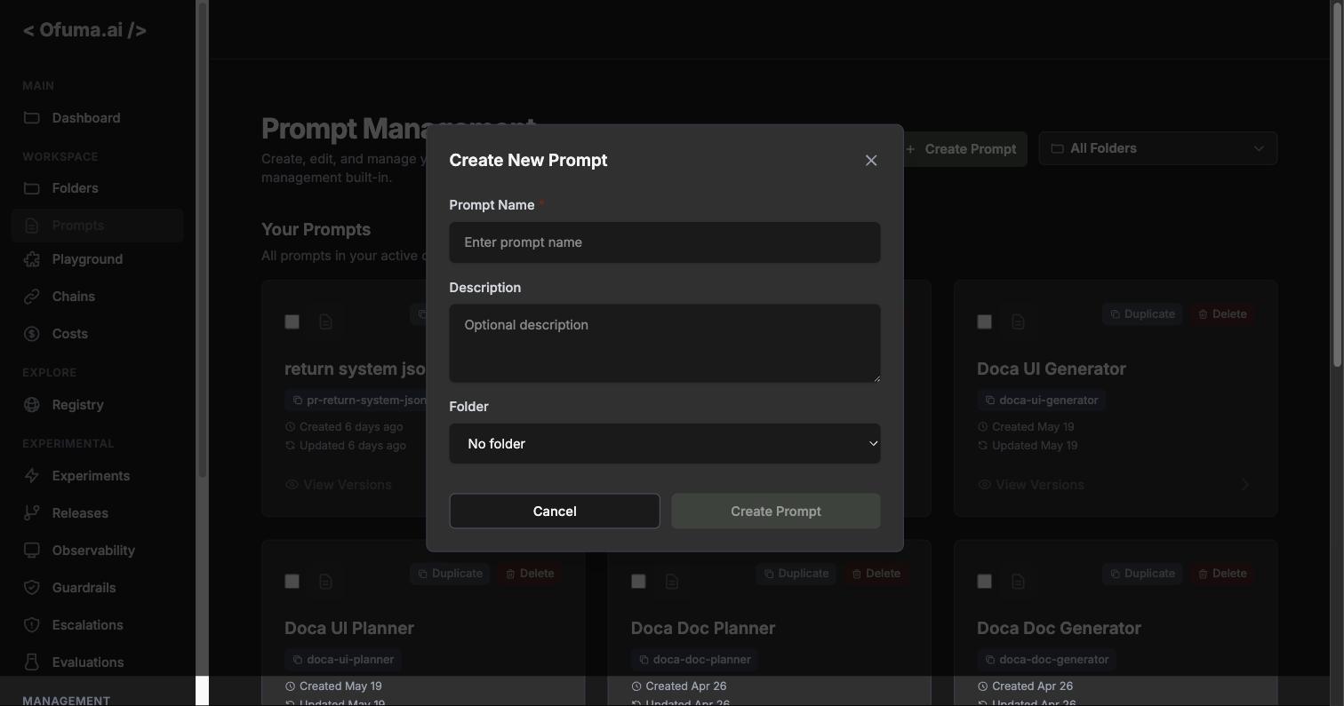1344x706 pixels.
Task: Expand View Versions on Doca UI Generator
Action: click(x=1031, y=485)
